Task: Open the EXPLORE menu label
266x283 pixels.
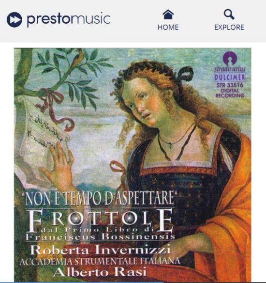Action: coord(229,27)
